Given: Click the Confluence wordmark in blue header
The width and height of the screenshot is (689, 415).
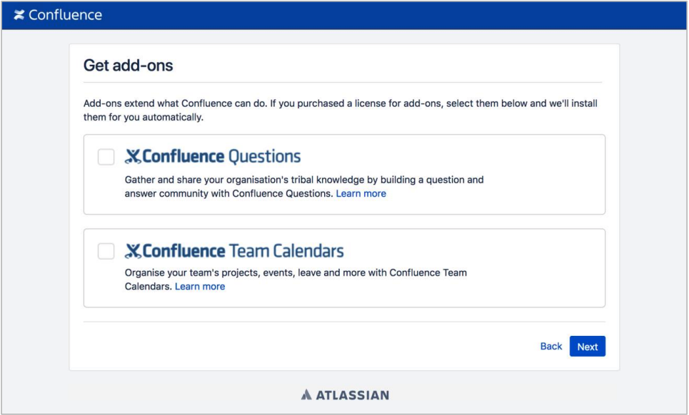Looking at the screenshot, I should click(x=65, y=15).
